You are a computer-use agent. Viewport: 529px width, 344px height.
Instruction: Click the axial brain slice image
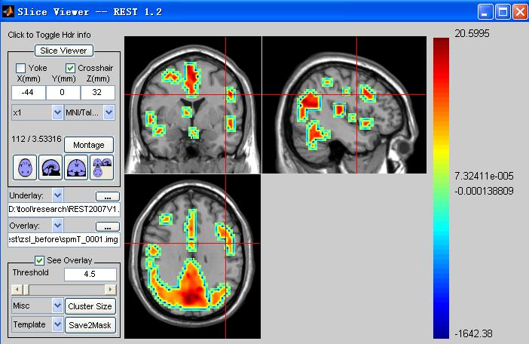(x=193, y=256)
